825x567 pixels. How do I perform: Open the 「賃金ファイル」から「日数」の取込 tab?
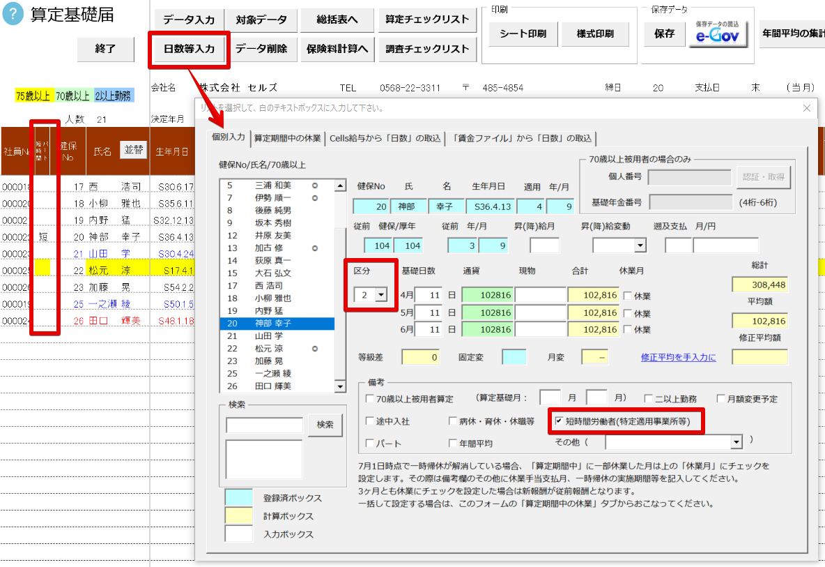521,139
